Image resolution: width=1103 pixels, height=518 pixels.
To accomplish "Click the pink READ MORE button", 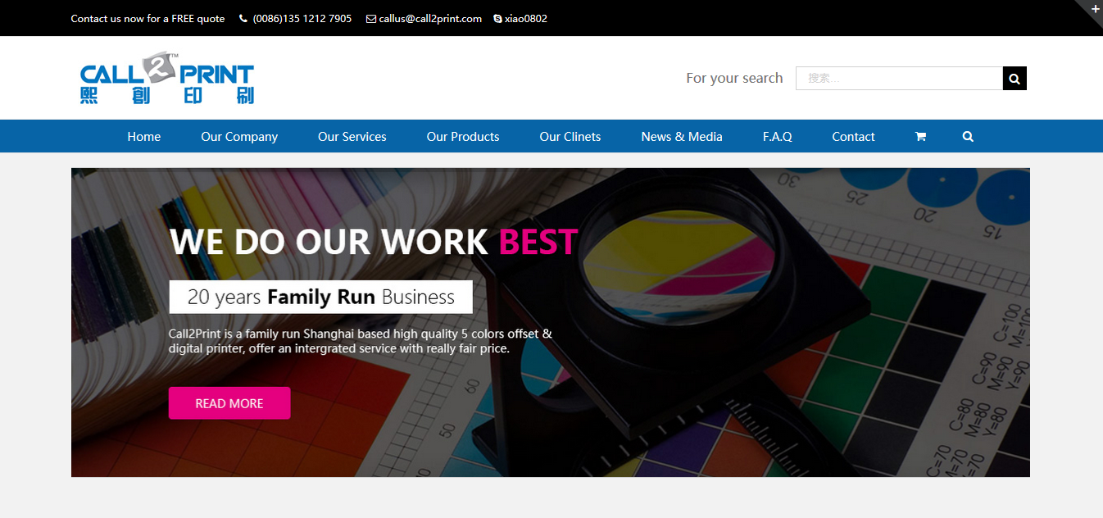I will tap(229, 403).
